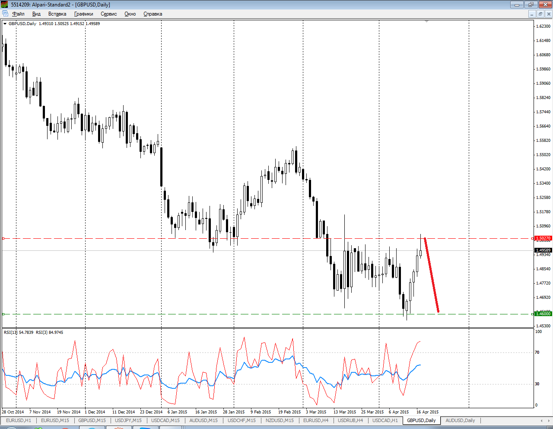
Task: Switch to the USDRUB,H4 chart tab
Action: click(x=350, y=420)
